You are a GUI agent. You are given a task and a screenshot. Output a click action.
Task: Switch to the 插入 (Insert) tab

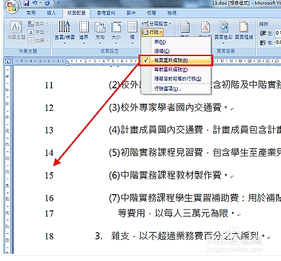pyautogui.click(x=51, y=13)
